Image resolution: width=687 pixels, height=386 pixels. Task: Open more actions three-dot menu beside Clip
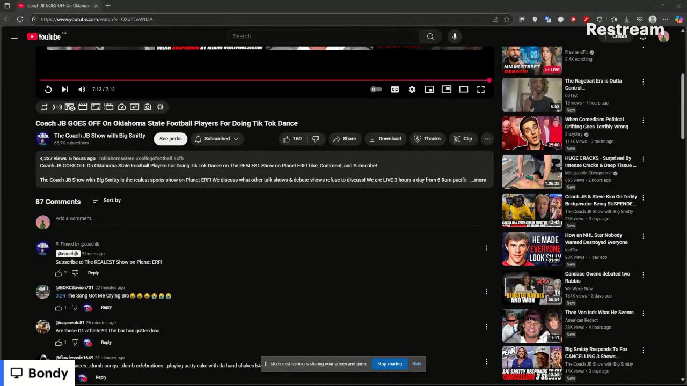[x=487, y=139]
